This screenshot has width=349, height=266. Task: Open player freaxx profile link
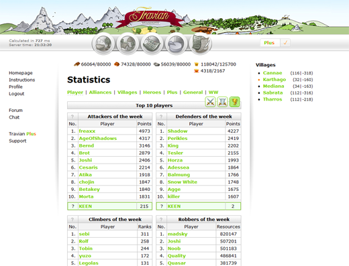pyautogui.click(x=87, y=131)
